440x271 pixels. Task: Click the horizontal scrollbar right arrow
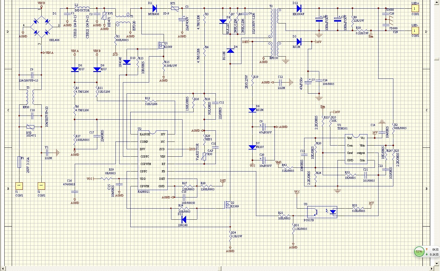tap(431, 268)
